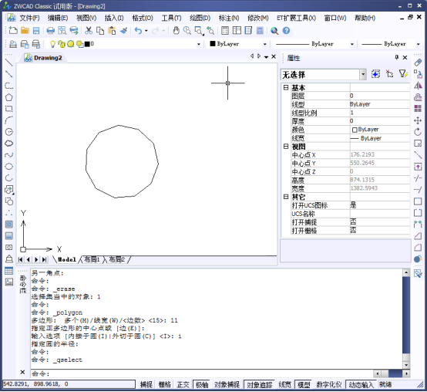Viewport: 427px width, 392px height.
Task: Click the Print icon in toolbar
Action: (x=51, y=31)
